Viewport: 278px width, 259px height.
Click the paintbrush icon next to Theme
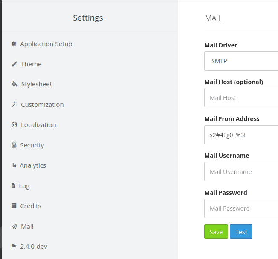pos(14,64)
